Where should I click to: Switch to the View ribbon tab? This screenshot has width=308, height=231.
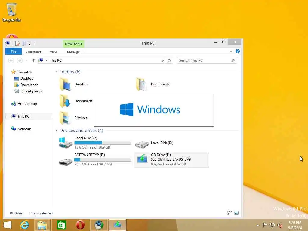tap(54, 52)
